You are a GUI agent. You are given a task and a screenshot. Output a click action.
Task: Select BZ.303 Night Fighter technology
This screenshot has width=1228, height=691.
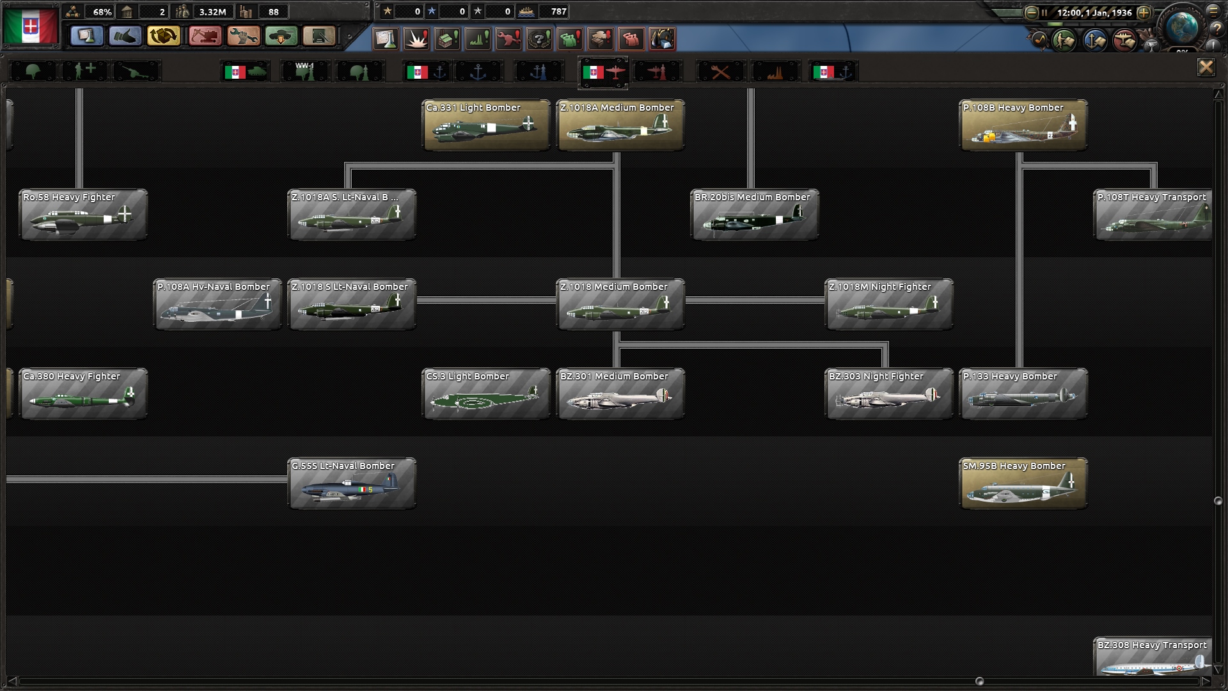[889, 393]
